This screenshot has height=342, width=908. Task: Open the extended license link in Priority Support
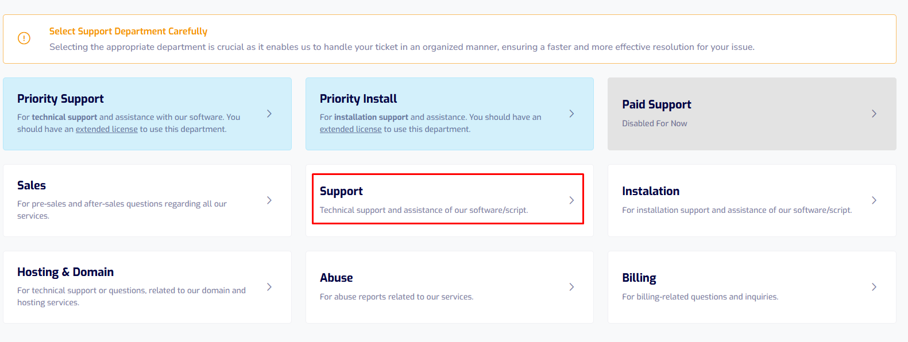pyautogui.click(x=107, y=129)
